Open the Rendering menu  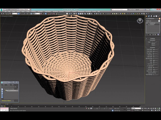55,11
